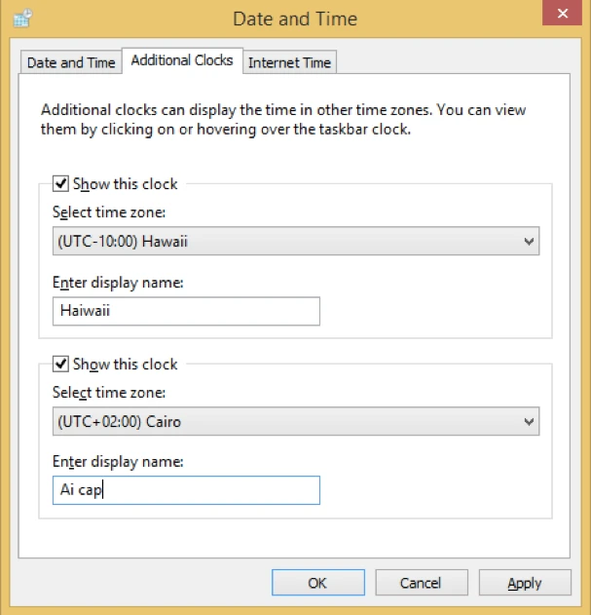The height and width of the screenshot is (615, 591).
Task: Click the Date and Time title bar icon
Action: tap(22, 19)
